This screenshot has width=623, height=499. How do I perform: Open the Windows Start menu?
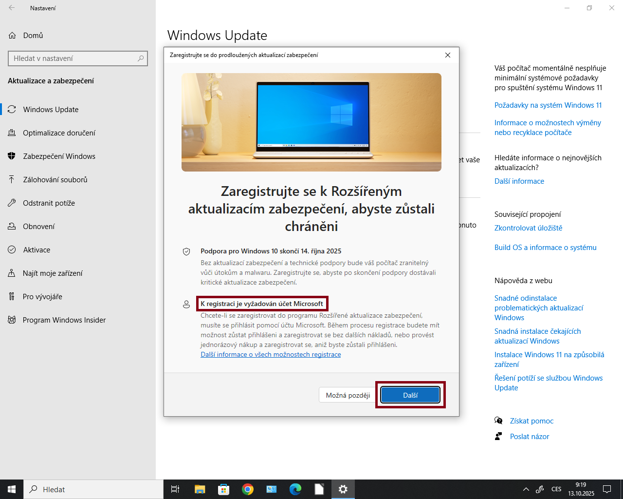pos(12,489)
